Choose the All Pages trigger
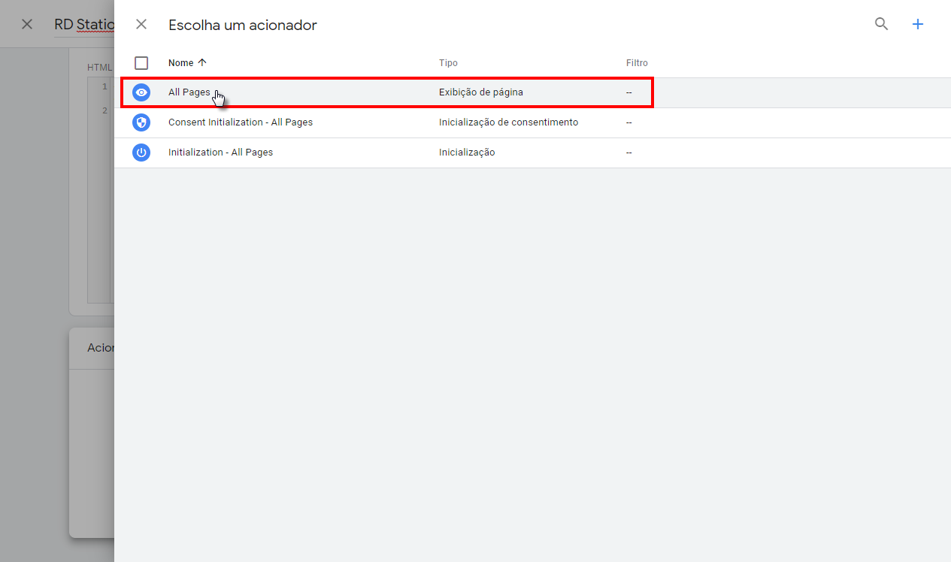 pos(189,92)
